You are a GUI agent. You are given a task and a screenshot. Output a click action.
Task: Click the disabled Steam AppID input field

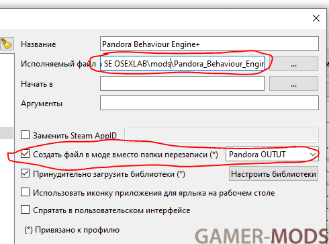point(222,135)
